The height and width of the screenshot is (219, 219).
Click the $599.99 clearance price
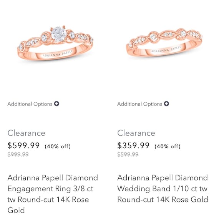pyautogui.click(x=23, y=145)
